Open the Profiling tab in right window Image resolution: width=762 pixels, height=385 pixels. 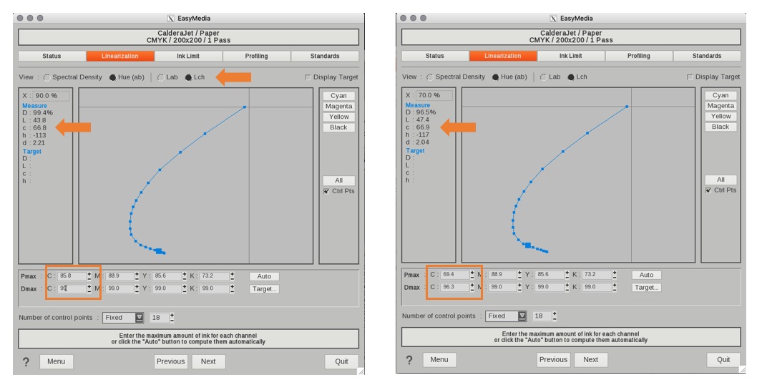(638, 56)
